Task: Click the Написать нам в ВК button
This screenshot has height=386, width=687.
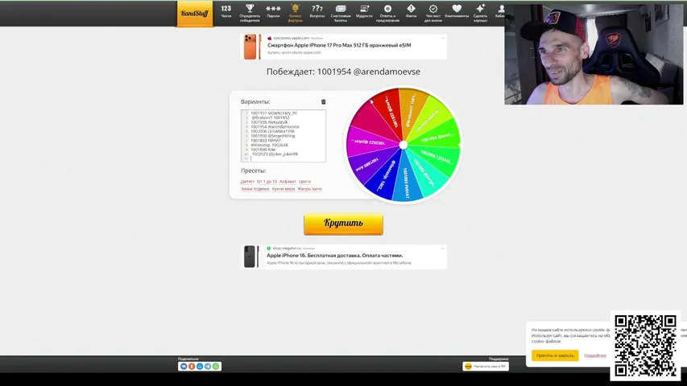Action: [486, 367]
